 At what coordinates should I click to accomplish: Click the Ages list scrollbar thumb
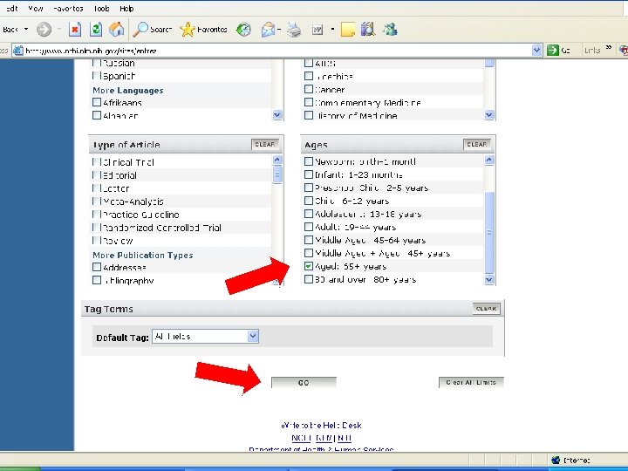point(489,232)
